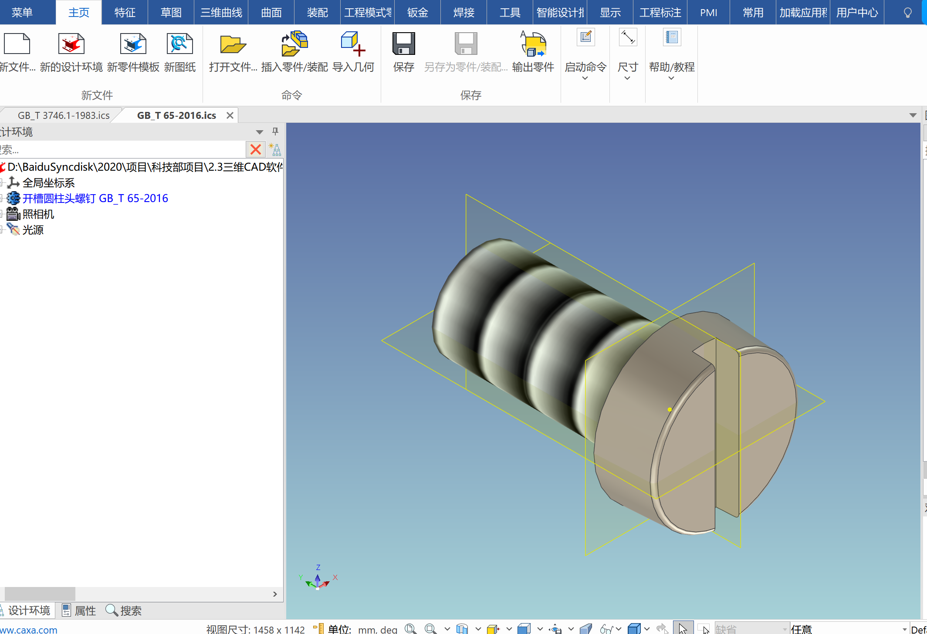The width and height of the screenshot is (927, 634).
Task: Switch to GB_T 3746.1-1983.ics document tab
Action: 64,115
